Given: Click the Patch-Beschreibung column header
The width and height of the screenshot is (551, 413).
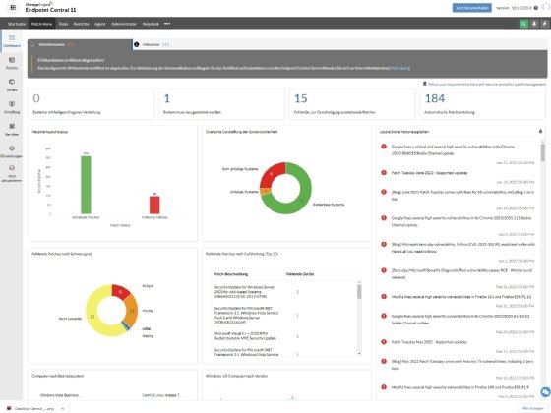Looking at the screenshot, I should [231, 274].
